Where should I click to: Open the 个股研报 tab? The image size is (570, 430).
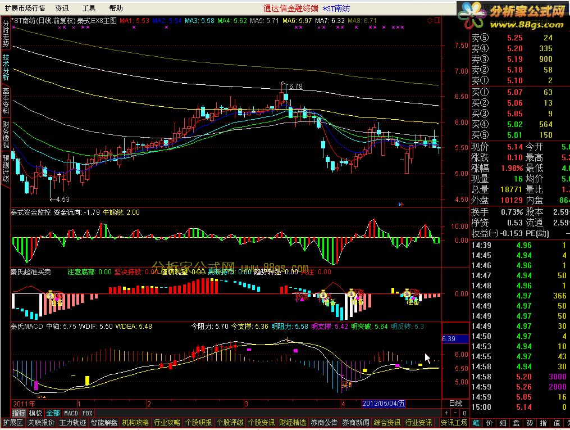click(x=198, y=422)
